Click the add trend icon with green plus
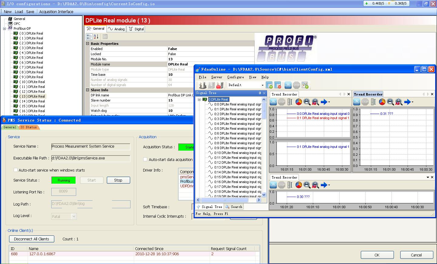This screenshot has height=264, width=437. [305, 85]
